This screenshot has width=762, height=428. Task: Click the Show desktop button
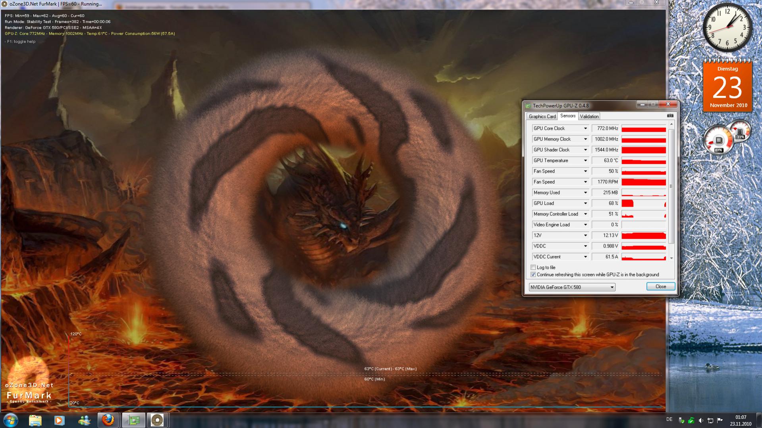pyautogui.click(x=759, y=420)
